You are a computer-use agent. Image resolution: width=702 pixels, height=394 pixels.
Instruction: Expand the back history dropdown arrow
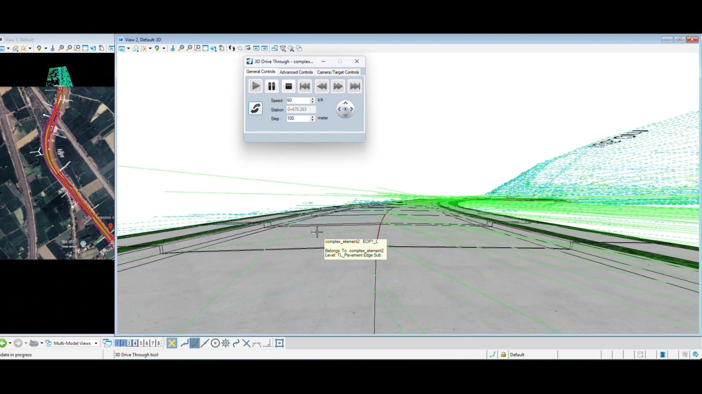pos(10,343)
